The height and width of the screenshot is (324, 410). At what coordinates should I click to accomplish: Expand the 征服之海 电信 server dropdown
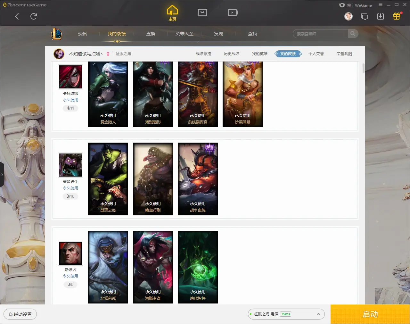[x=286, y=314]
